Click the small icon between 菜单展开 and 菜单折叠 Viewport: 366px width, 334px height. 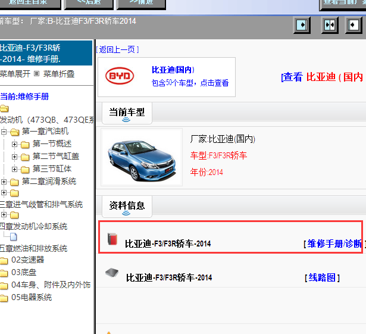pos(36,74)
